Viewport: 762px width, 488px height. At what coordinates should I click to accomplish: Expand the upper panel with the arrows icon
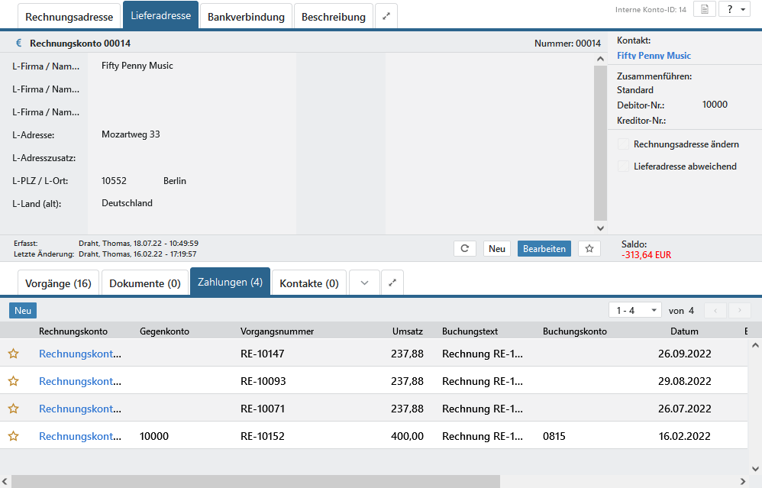386,16
